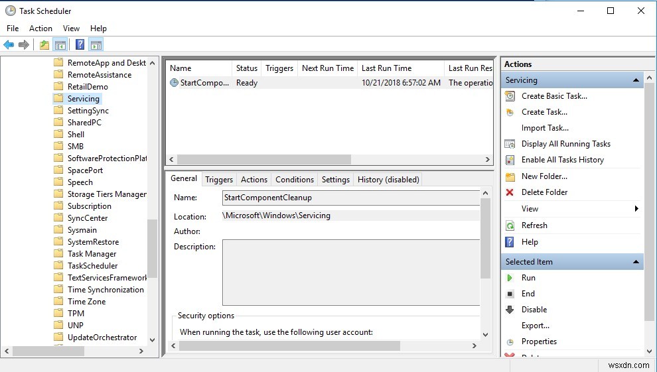This screenshot has width=657, height=372.
Task: Toggle the Show/Hide Console Tree toolbar icon
Action: 60,44
